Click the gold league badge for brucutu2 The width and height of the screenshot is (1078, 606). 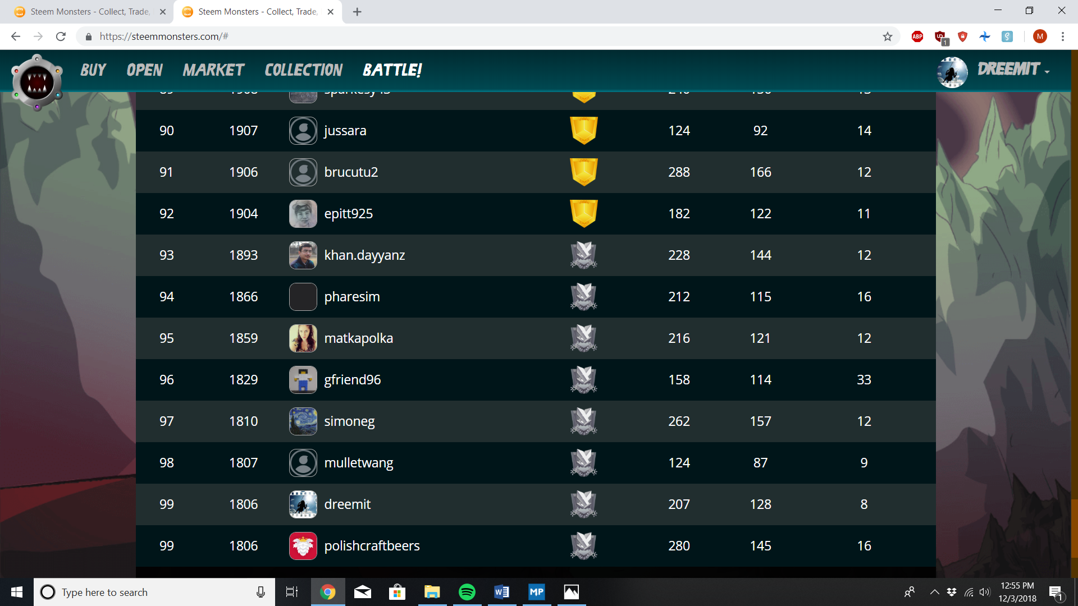[584, 172]
